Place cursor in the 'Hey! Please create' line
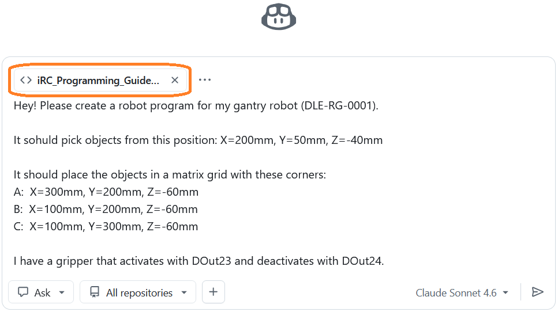This screenshot has height=312, width=558. [196, 106]
